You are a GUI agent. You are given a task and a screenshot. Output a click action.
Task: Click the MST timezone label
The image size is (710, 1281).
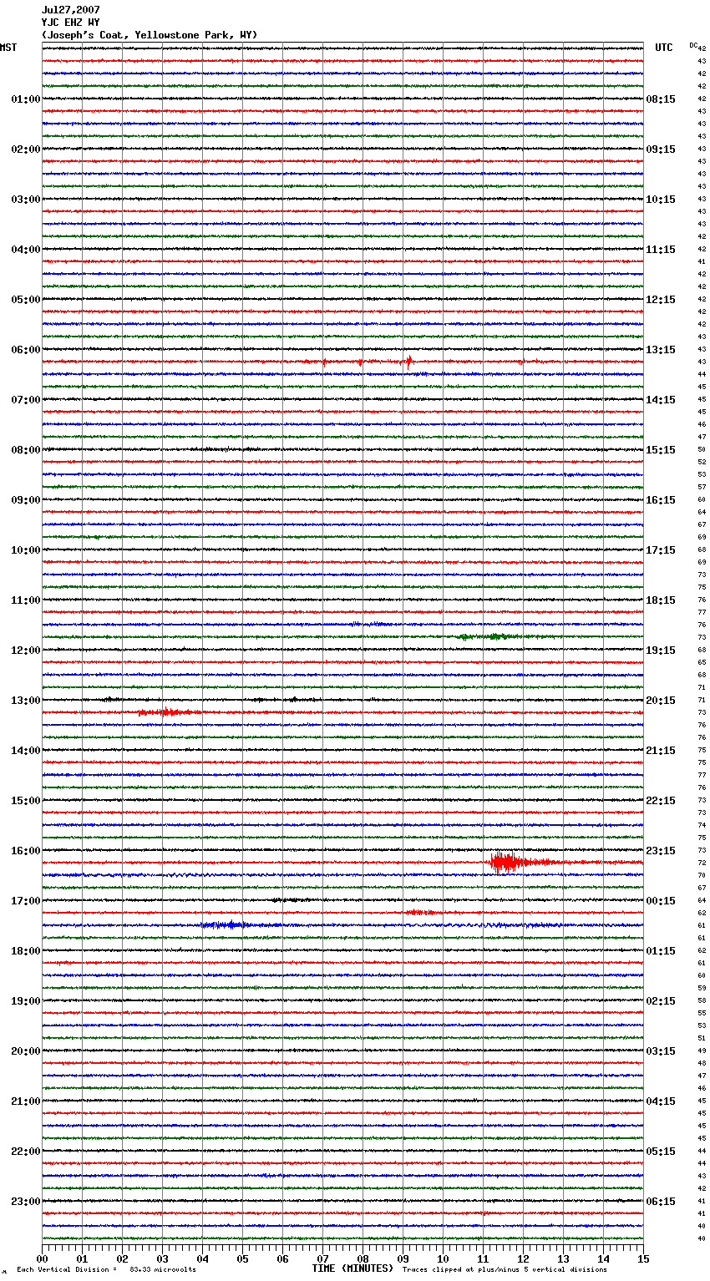8,48
